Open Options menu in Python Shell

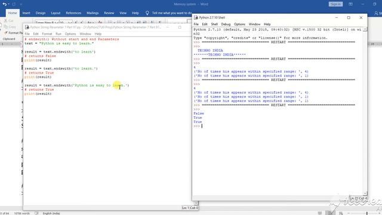[239, 24]
